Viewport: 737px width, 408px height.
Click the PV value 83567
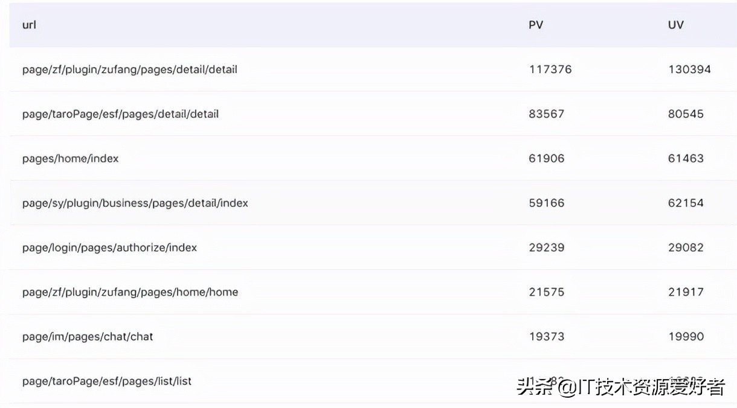point(546,114)
